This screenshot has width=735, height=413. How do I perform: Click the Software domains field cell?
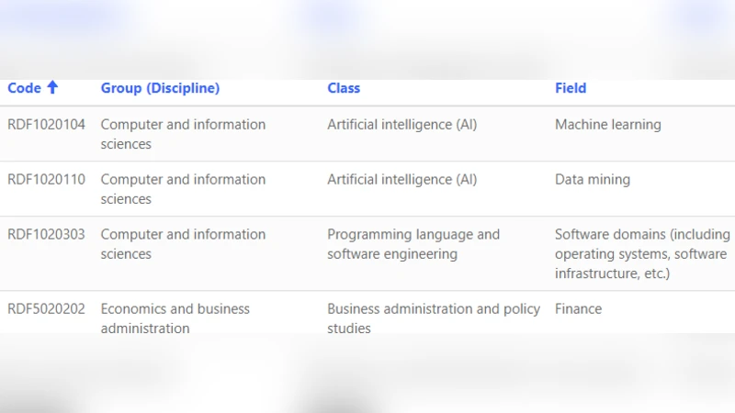point(641,254)
